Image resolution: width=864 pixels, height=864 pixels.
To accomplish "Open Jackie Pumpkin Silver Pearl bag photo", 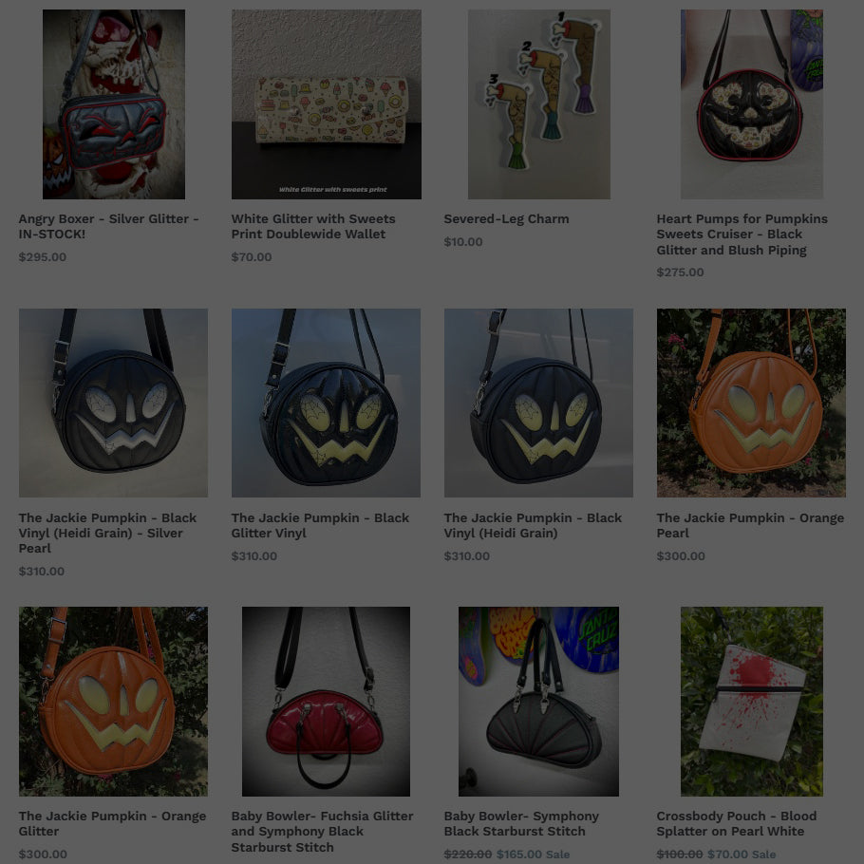I will [x=114, y=403].
